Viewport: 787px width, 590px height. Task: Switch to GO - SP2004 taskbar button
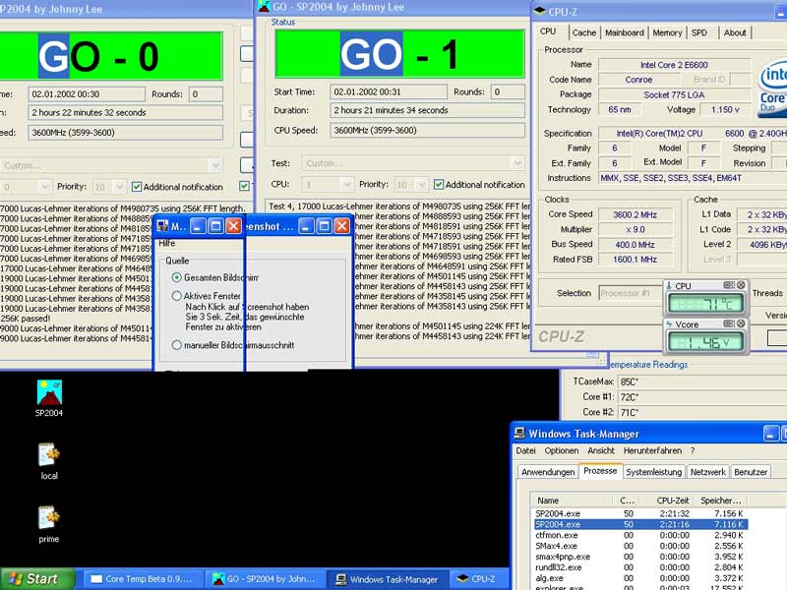click(x=264, y=579)
